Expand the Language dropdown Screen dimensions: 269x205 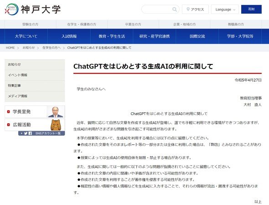click(x=225, y=10)
